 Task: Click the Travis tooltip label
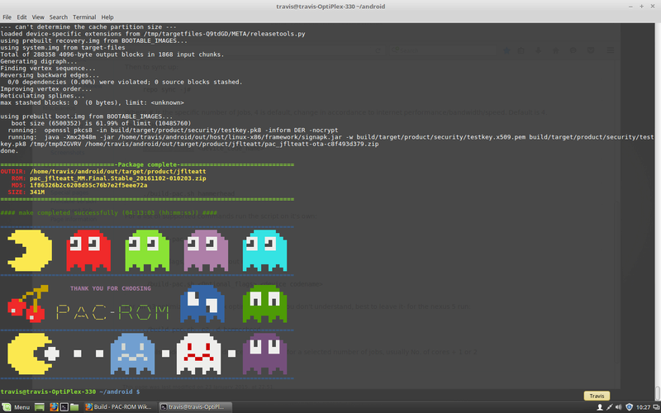[597, 396]
